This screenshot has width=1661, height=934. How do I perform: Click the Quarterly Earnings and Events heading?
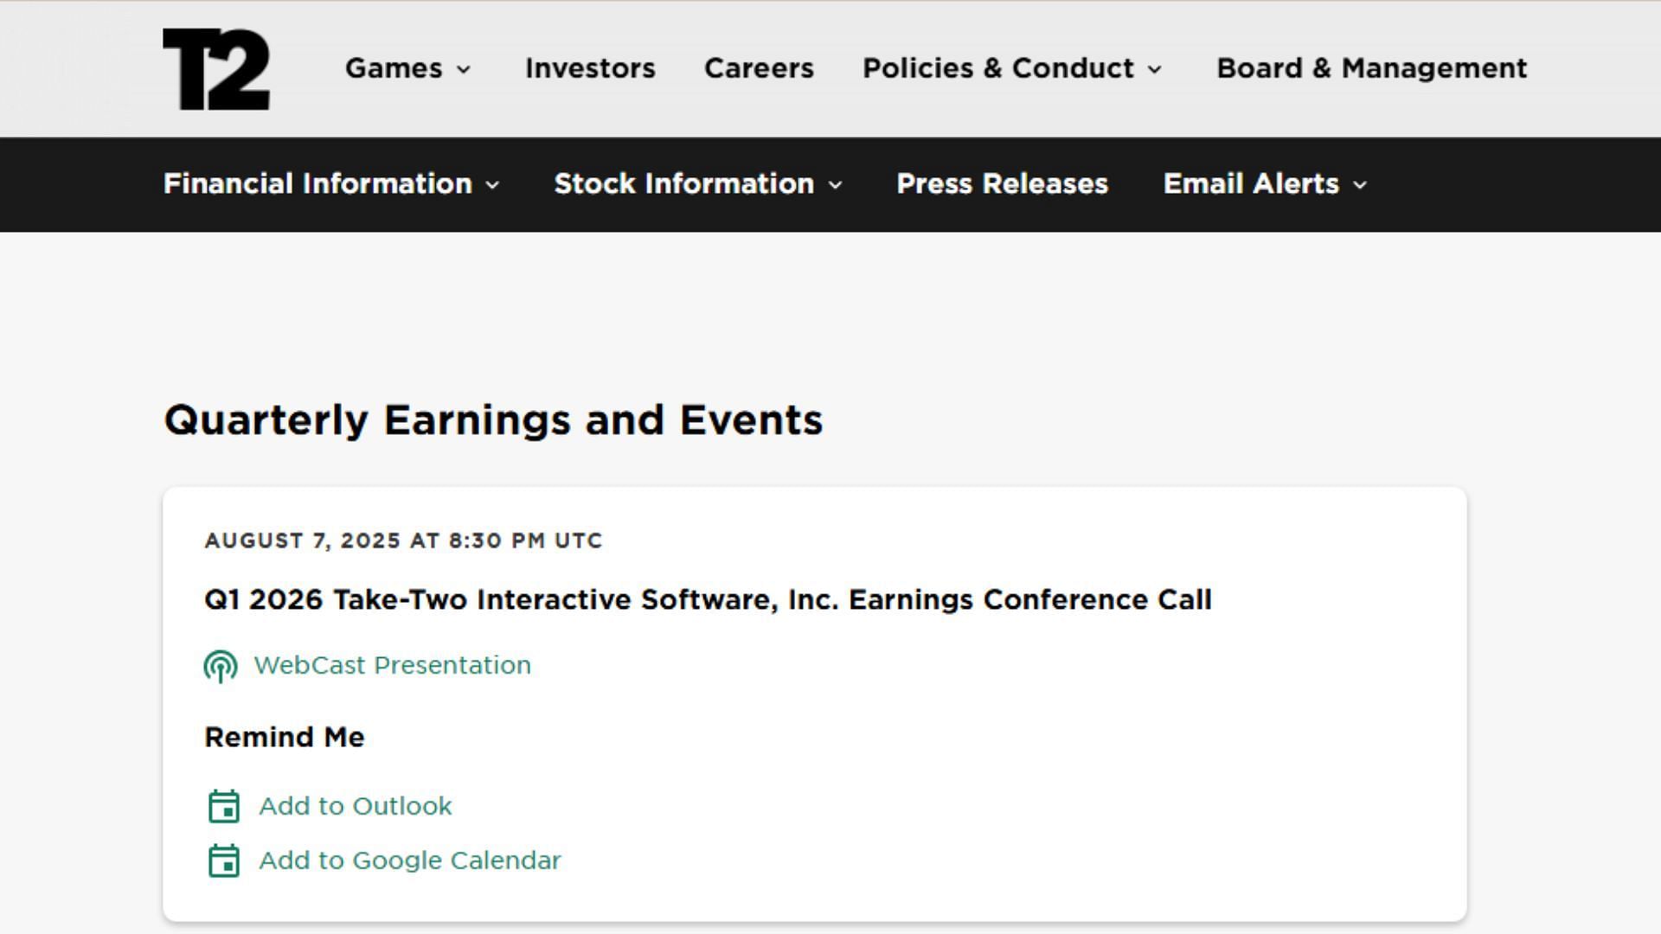click(493, 420)
